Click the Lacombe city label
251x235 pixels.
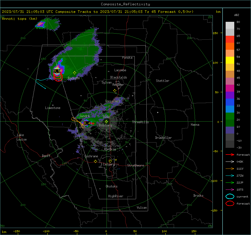(x=120, y=70)
